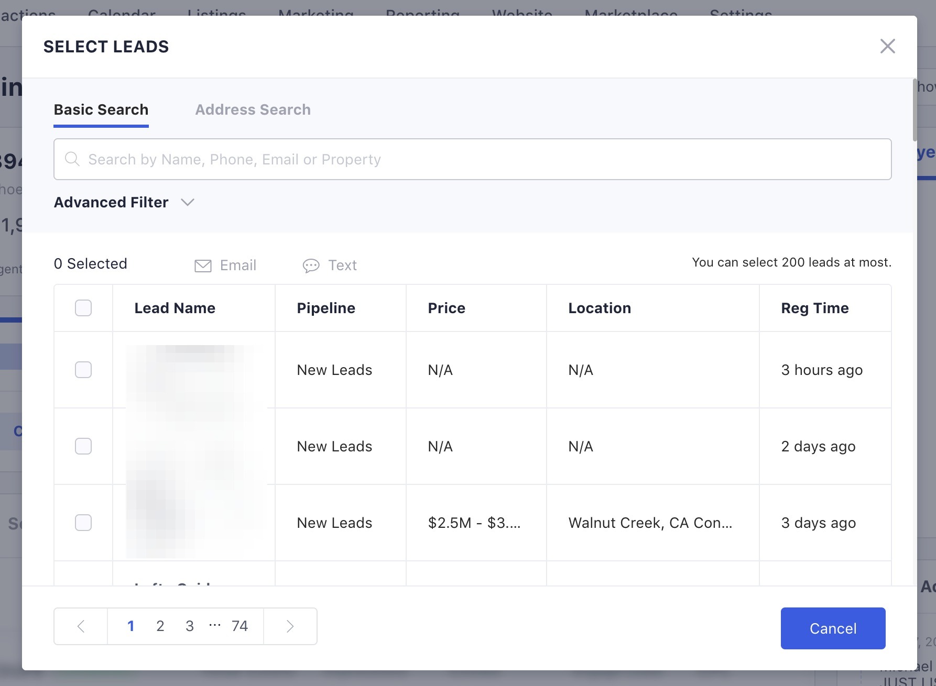Open the Settings menu in the navigation bar
Screen dimensions: 936x686
tap(741, 14)
